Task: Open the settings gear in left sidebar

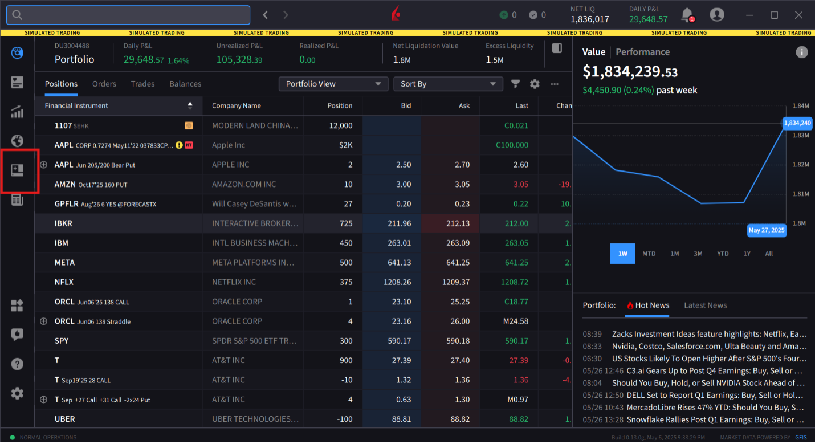Action: tap(17, 393)
